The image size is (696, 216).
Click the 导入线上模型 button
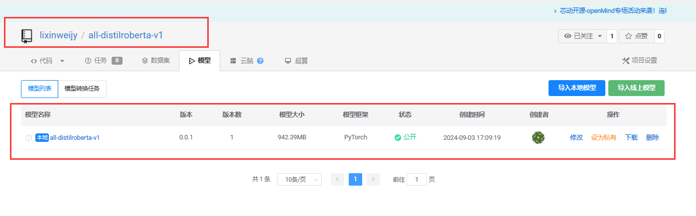click(636, 88)
